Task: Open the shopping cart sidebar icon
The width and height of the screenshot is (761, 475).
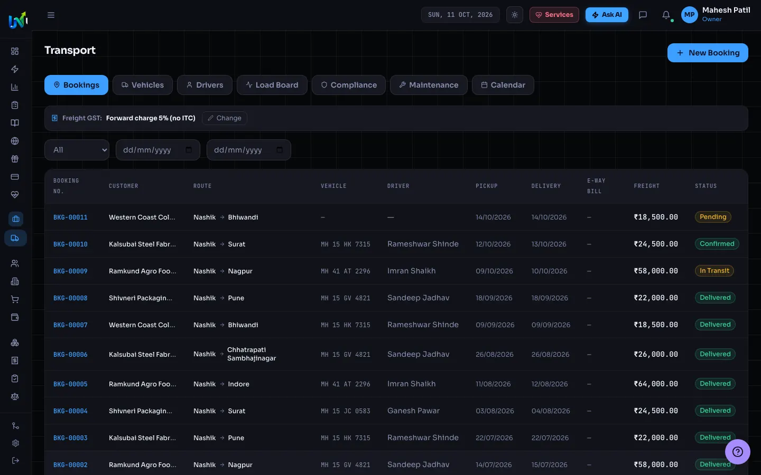Action: [15, 299]
